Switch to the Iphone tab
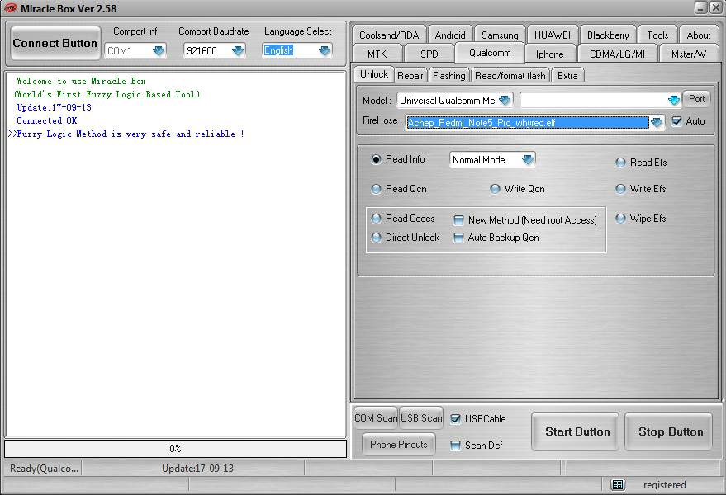 tap(549, 54)
